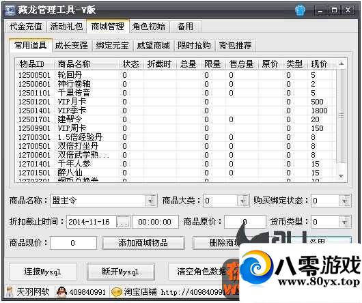Viewport: 362px width, 303px height.
Task: Open the 购买绑定状态 dropdown
Action: click(x=345, y=201)
